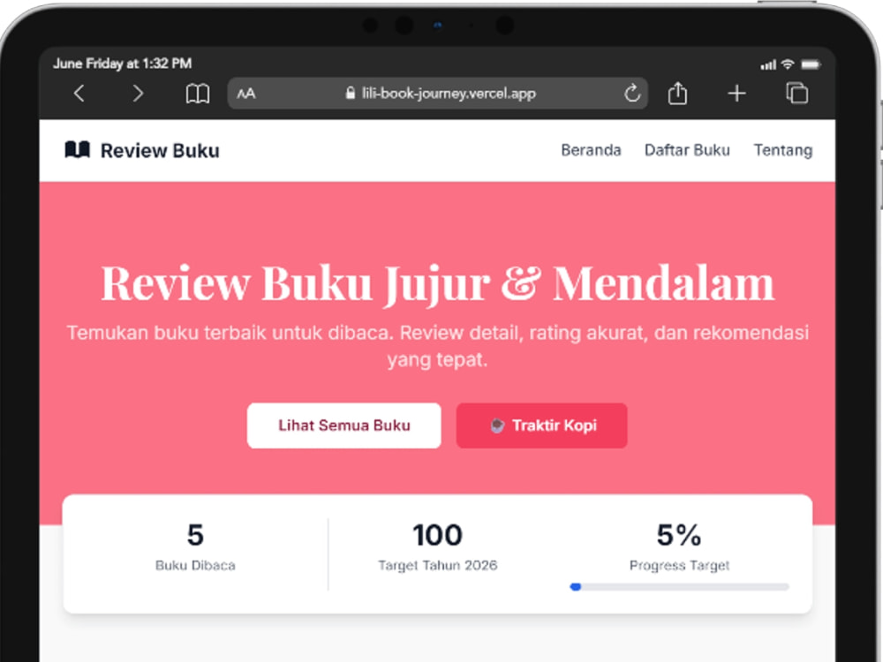Open the AA reader text options
Screen dimensions: 883x662
click(246, 94)
